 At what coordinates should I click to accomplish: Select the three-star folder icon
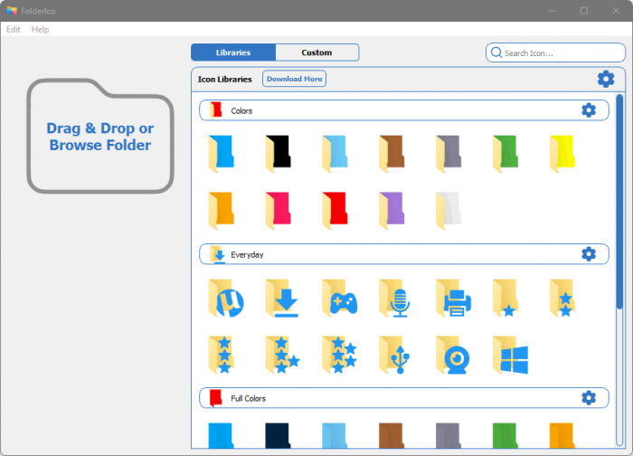(x=222, y=355)
